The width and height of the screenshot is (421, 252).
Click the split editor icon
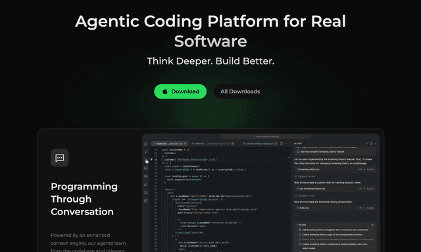282,143
